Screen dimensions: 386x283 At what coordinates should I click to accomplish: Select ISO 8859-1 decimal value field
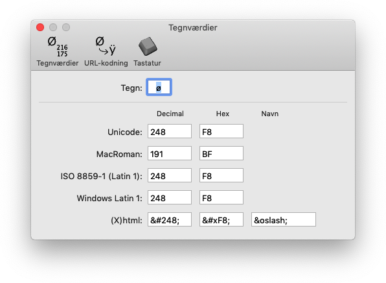(x=170, y=175)
